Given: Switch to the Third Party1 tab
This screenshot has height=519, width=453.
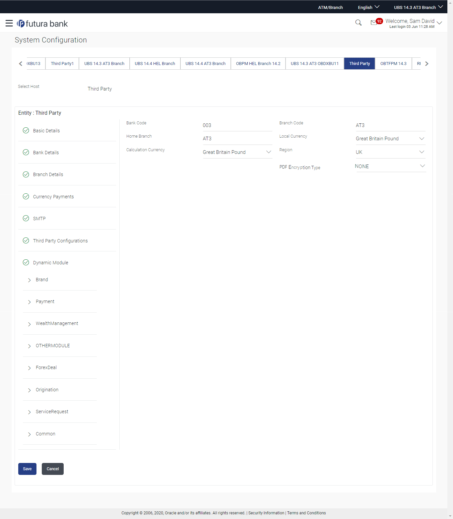Looking at the screenshot, I should click(62, 63).
